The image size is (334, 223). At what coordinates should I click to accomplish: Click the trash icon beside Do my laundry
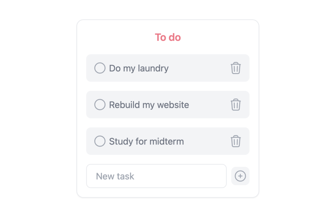[236, 68]
